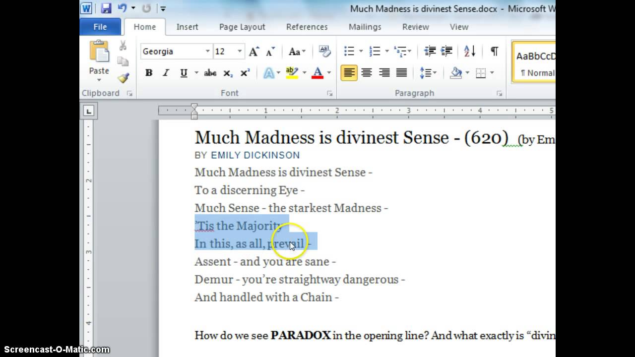Click the Word application icon in title bar
The width and height of the screenshot is (635, 357).
coord(86,8)
